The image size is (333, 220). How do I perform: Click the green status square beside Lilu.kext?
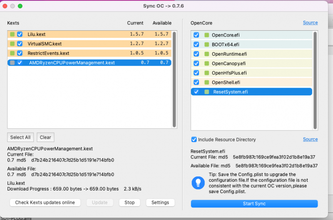[x=12, y=34]
